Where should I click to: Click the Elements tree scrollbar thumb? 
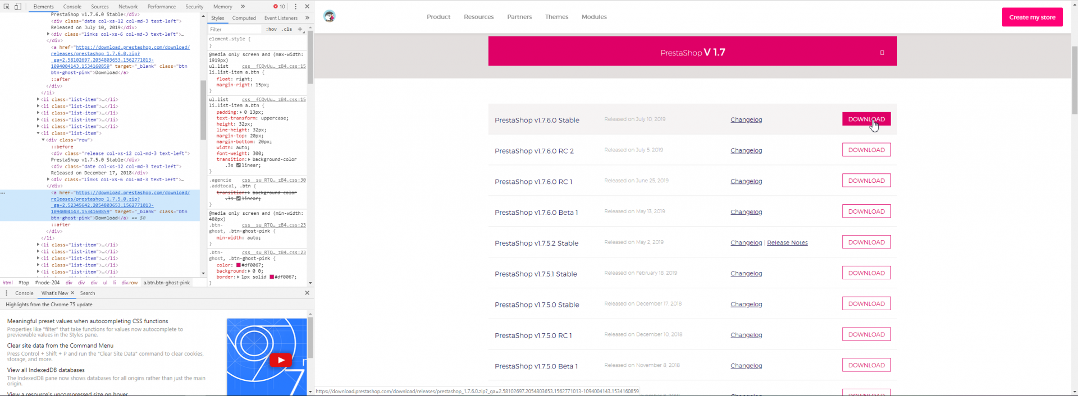203,110
